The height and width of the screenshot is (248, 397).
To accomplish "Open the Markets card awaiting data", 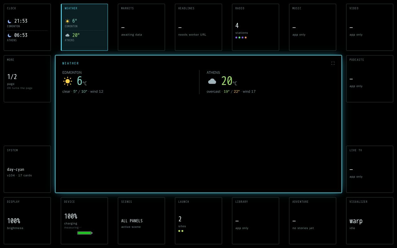I will pos(141,27).
